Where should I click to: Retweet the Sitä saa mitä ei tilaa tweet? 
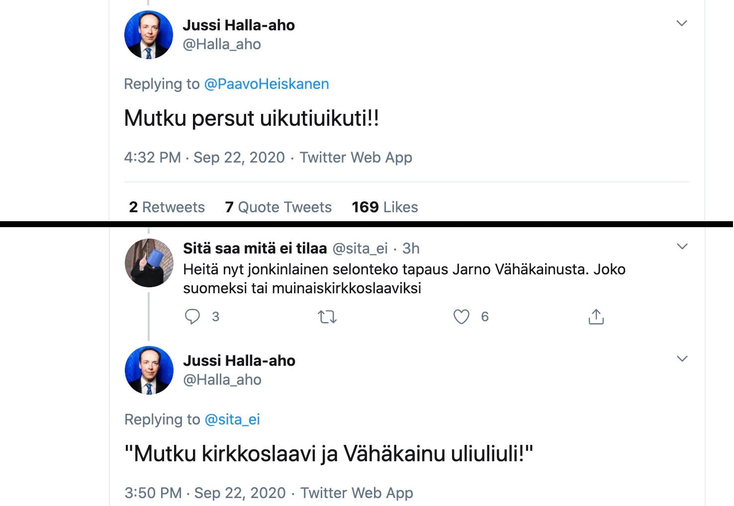327,317
